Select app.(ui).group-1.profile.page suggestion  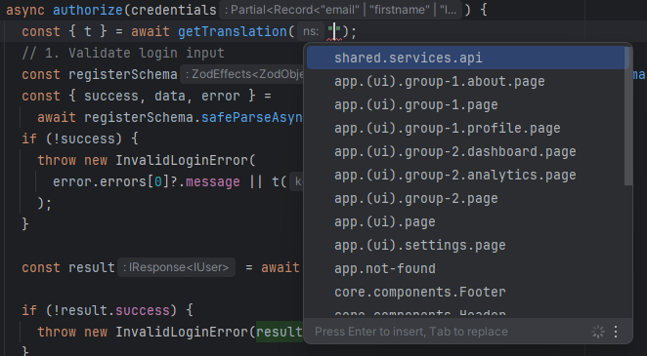tap(468, 128)
